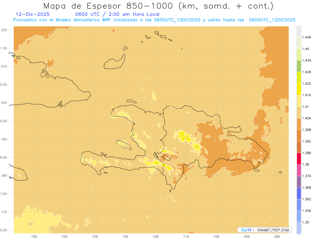Click the colorbar value "1.428"

click(x=307, y=72)
